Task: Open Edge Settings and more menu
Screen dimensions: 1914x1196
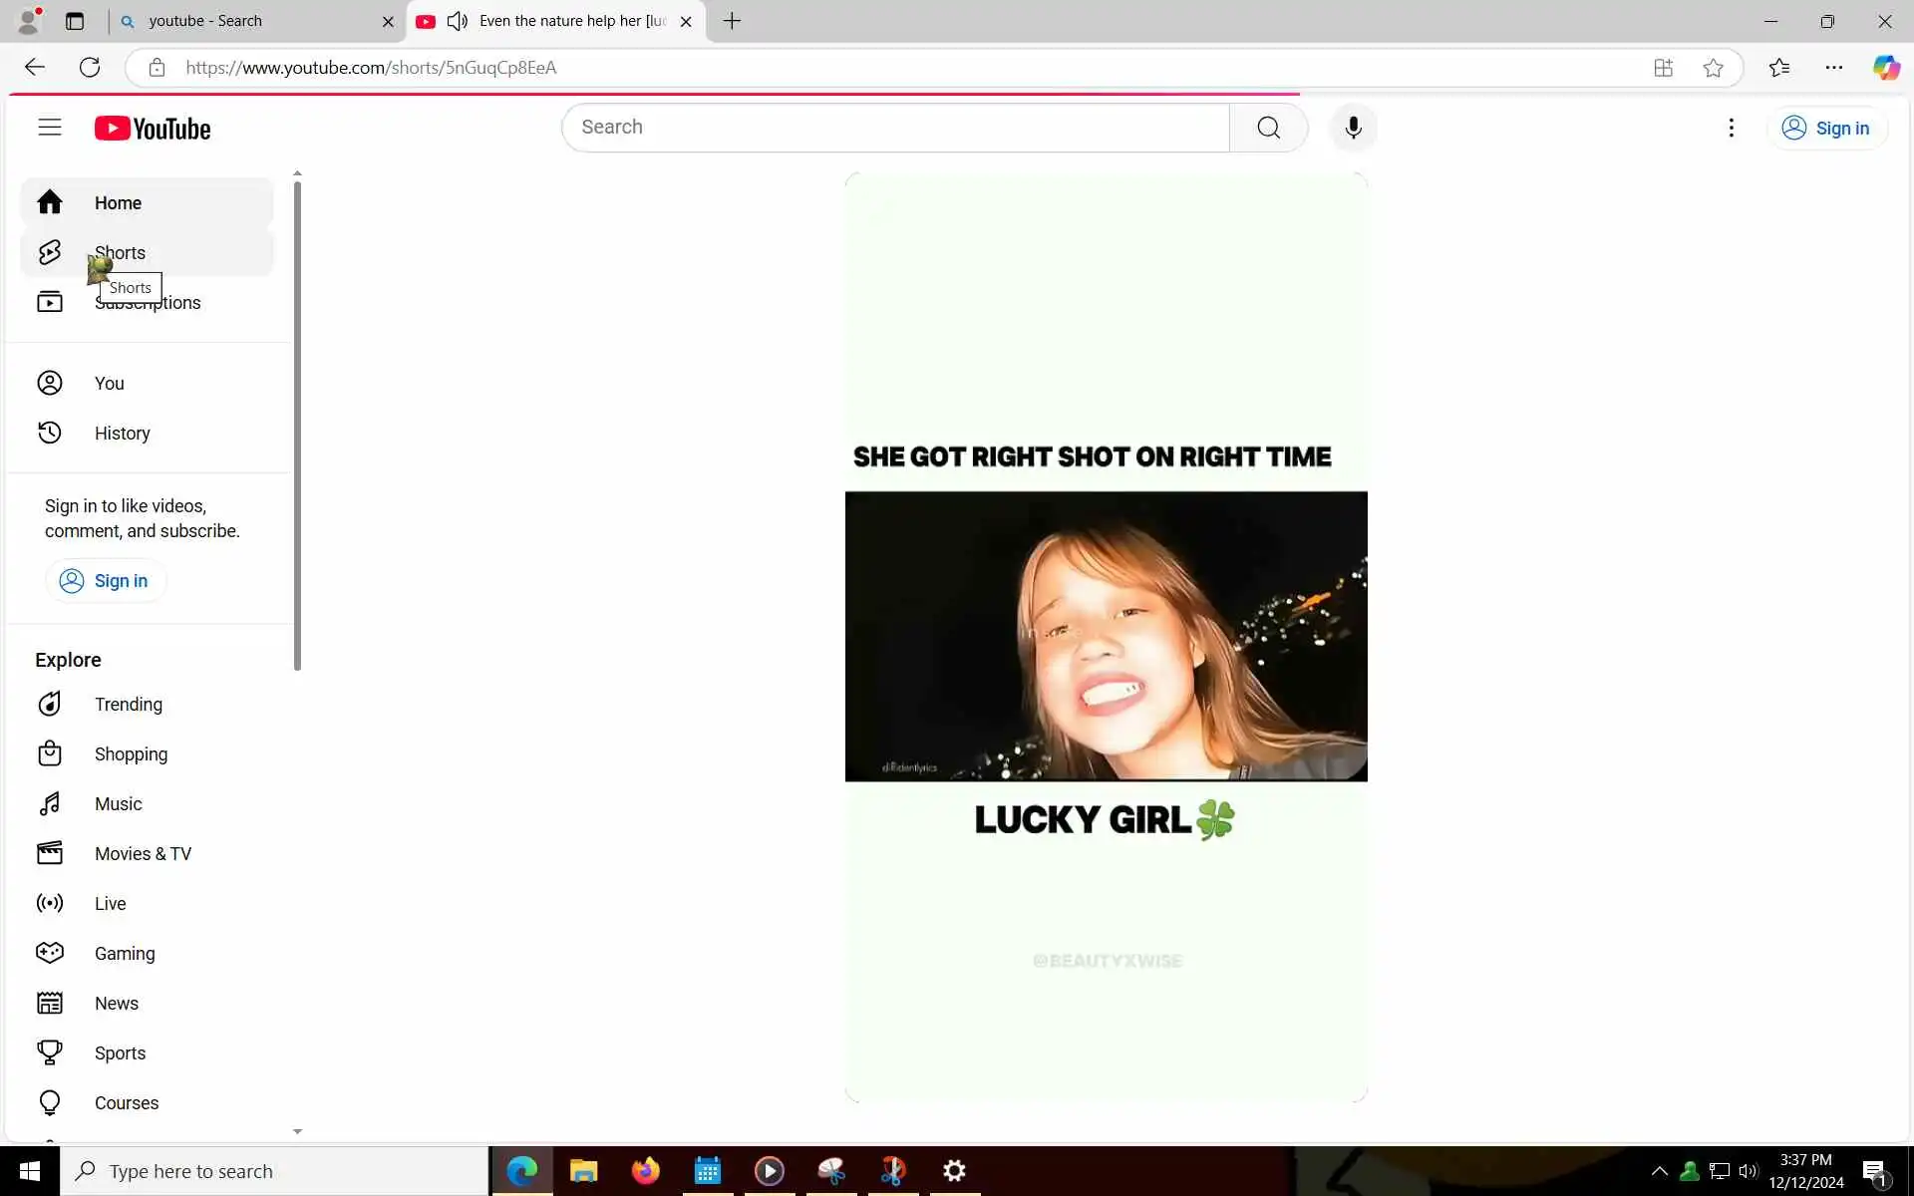Action: tap(1833, 68)
